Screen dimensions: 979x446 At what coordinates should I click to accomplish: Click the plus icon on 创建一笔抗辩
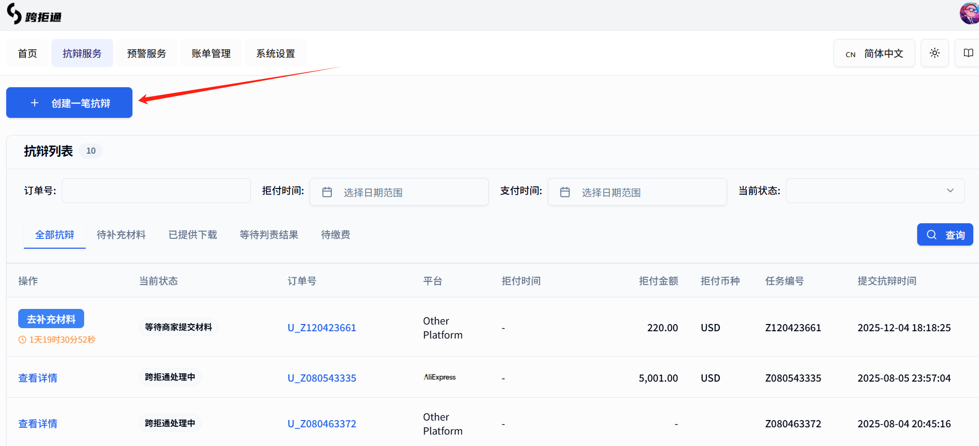point(35,103)
